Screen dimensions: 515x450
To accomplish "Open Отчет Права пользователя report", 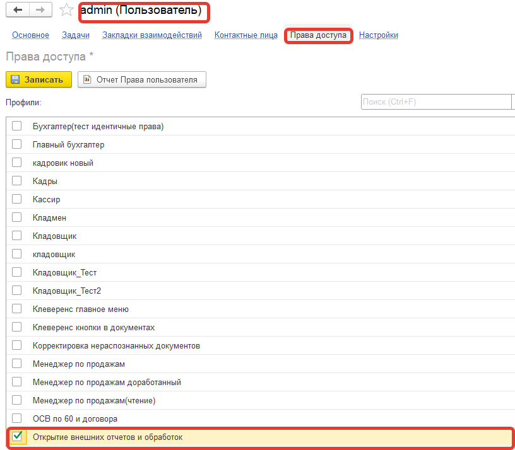I will pos(141,79).
